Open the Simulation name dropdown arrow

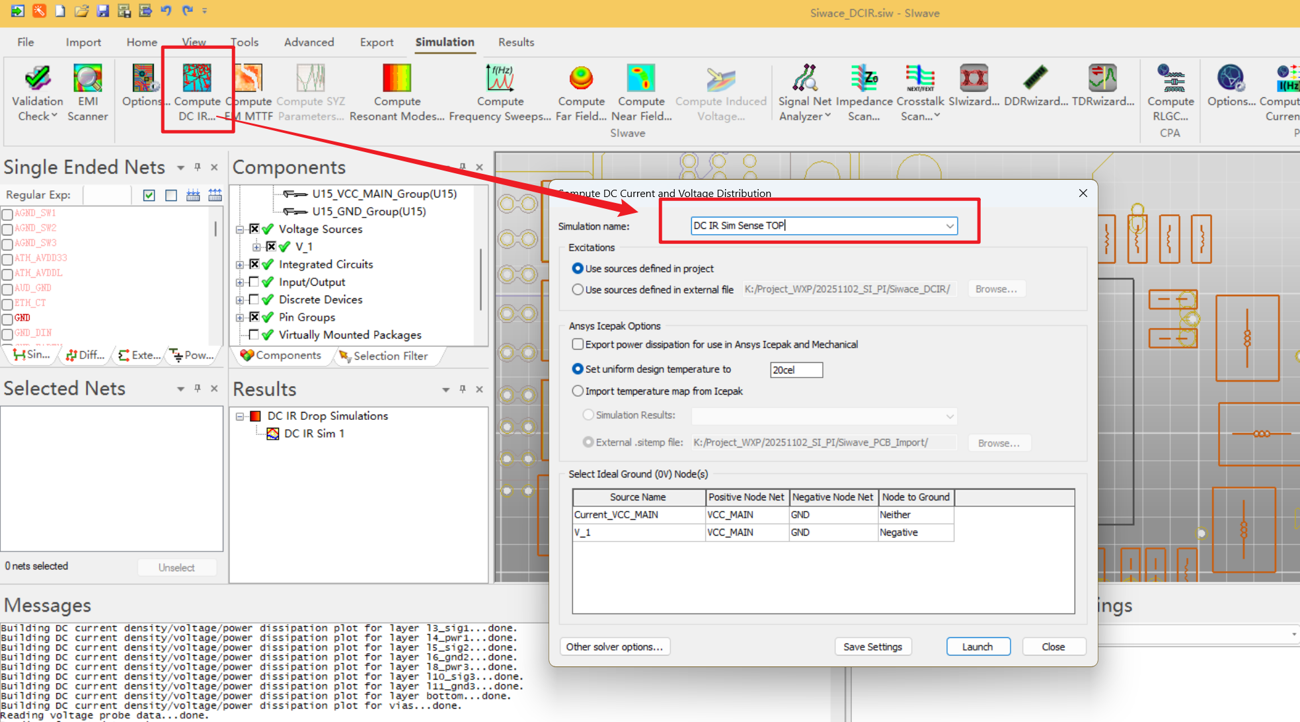[950, 226]
